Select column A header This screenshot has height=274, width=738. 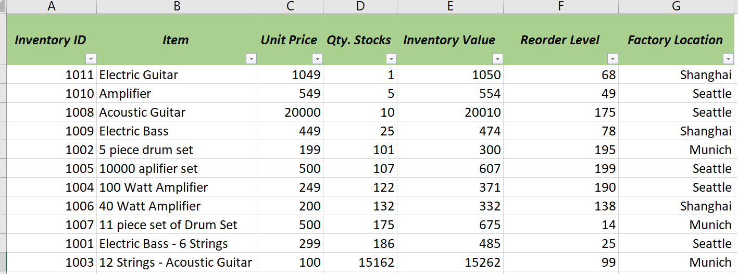tap(52, 6)
